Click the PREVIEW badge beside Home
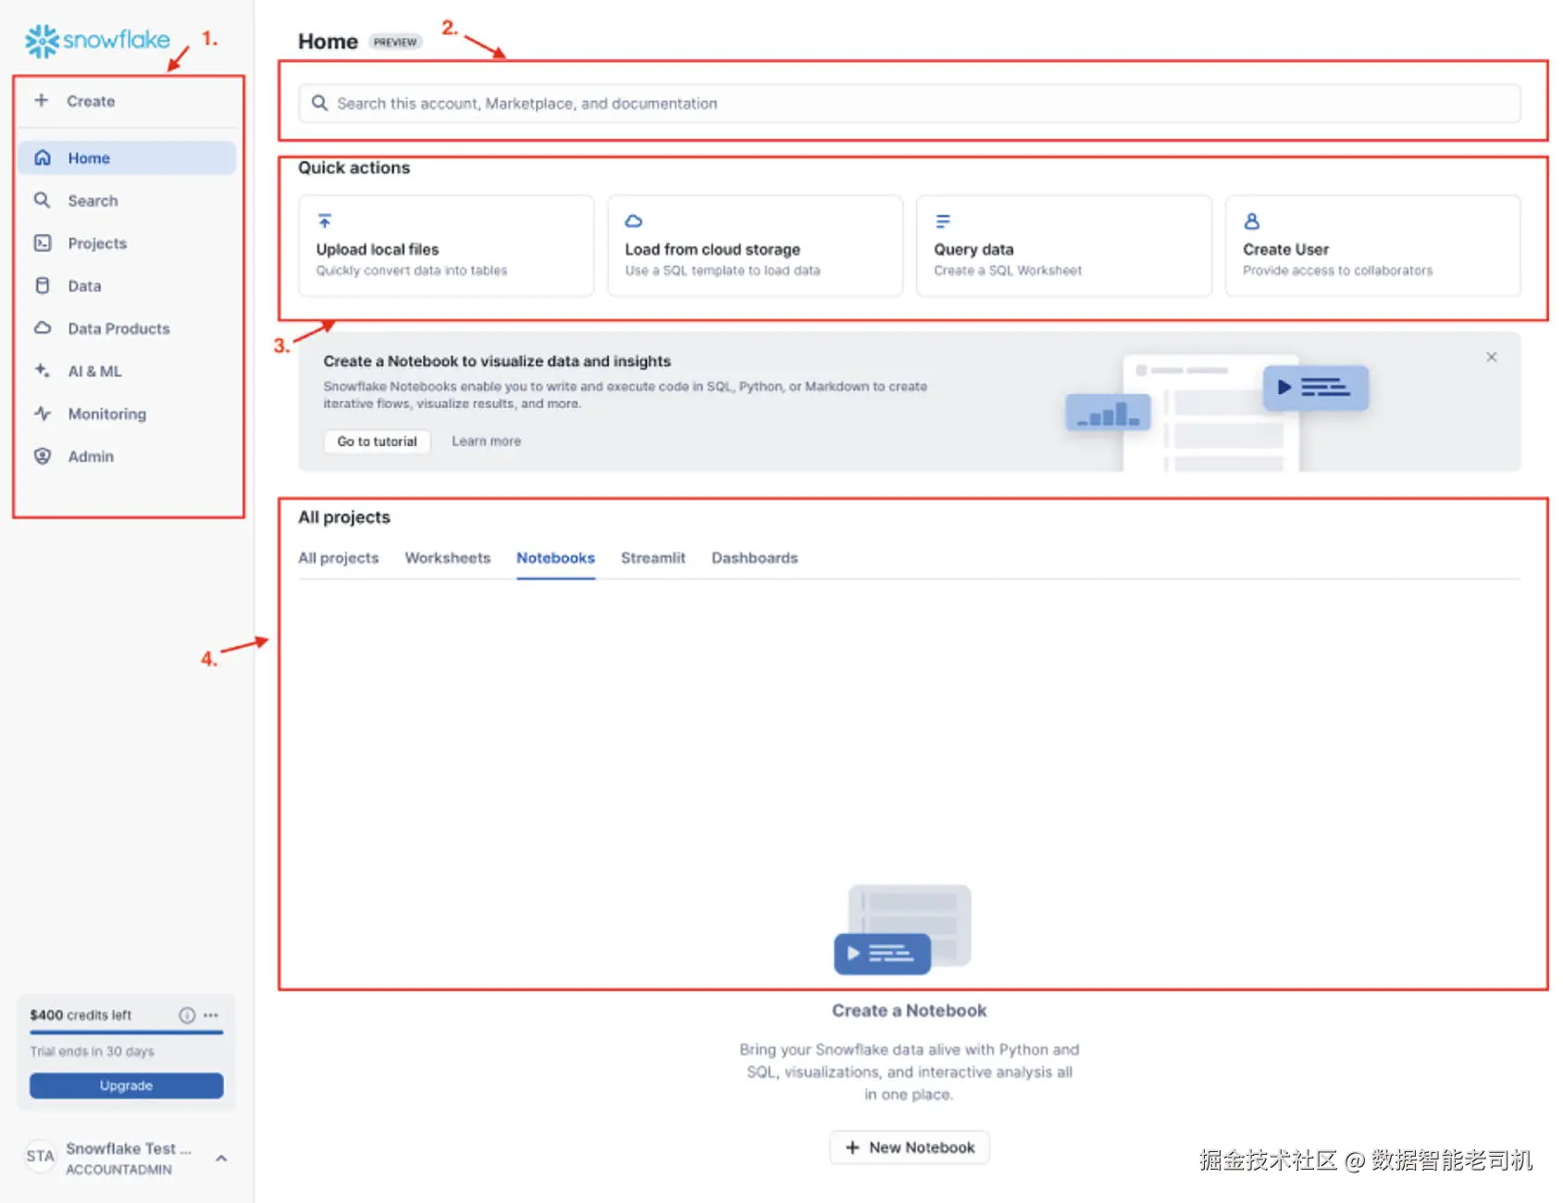This screenshot has width=1563, height=1203. (x=395, y=42)
